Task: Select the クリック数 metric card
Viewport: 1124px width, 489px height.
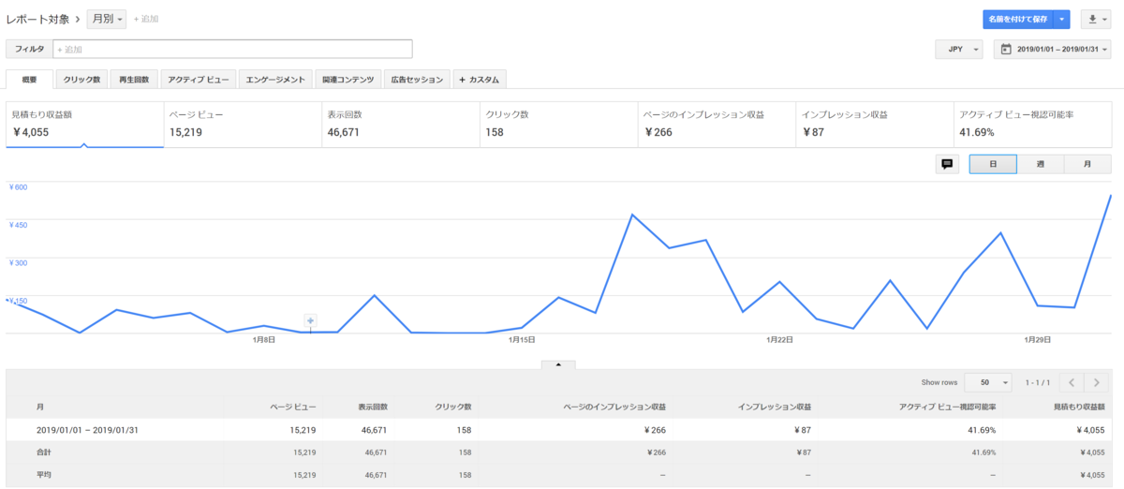Action: coord(558,124)
